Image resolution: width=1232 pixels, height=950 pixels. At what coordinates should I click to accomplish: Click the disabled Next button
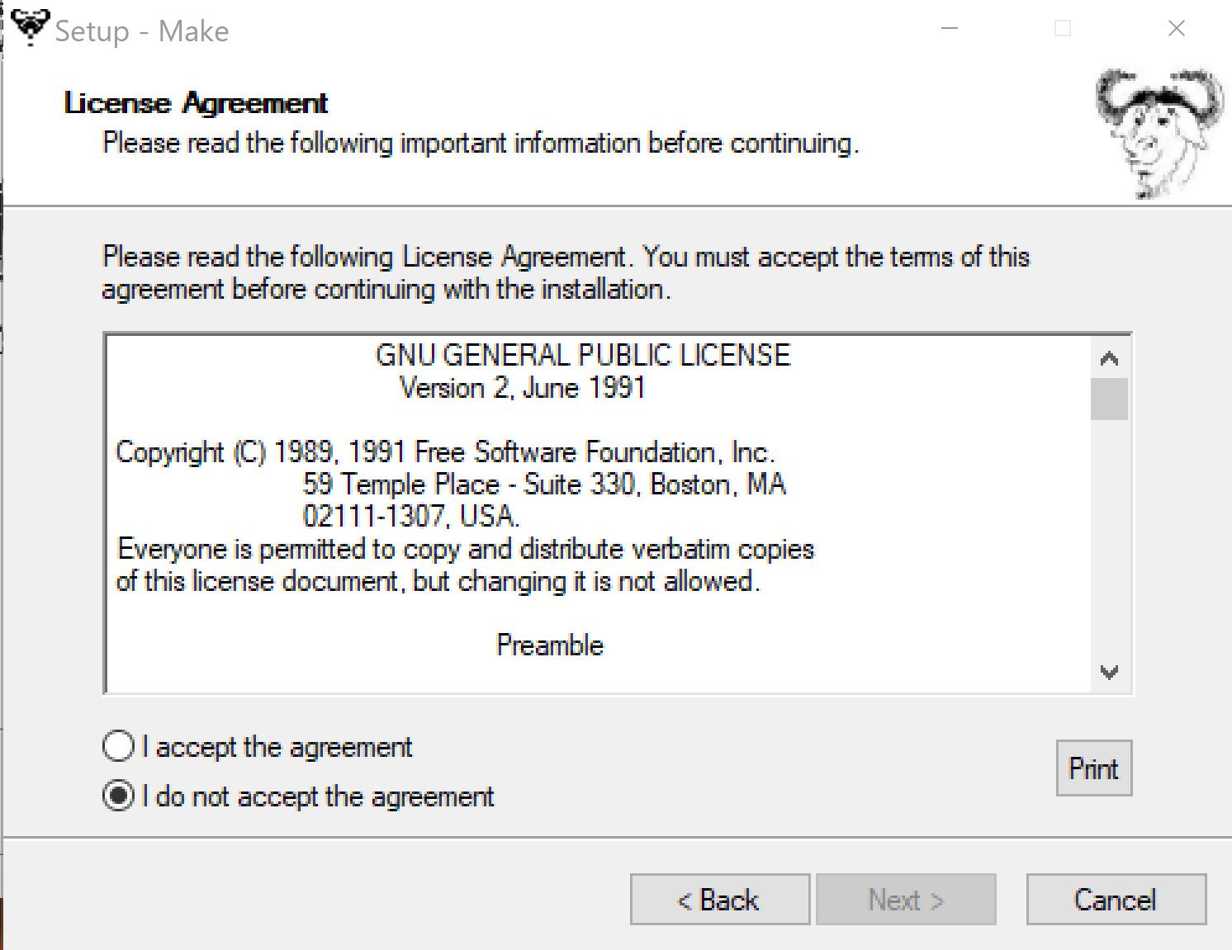point(906,899)
